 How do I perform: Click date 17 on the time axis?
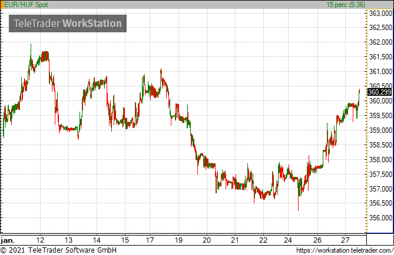point(150,240)
